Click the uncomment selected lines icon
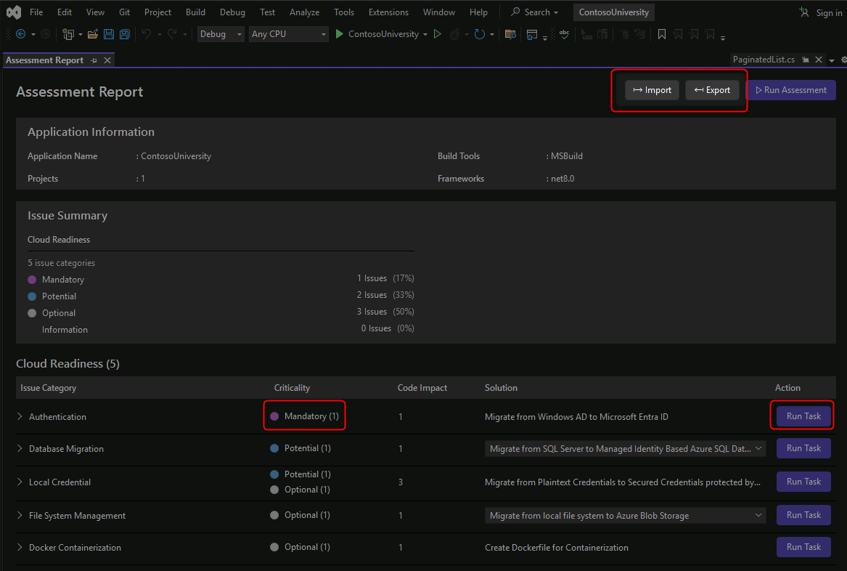 click(x=640, y=34)
